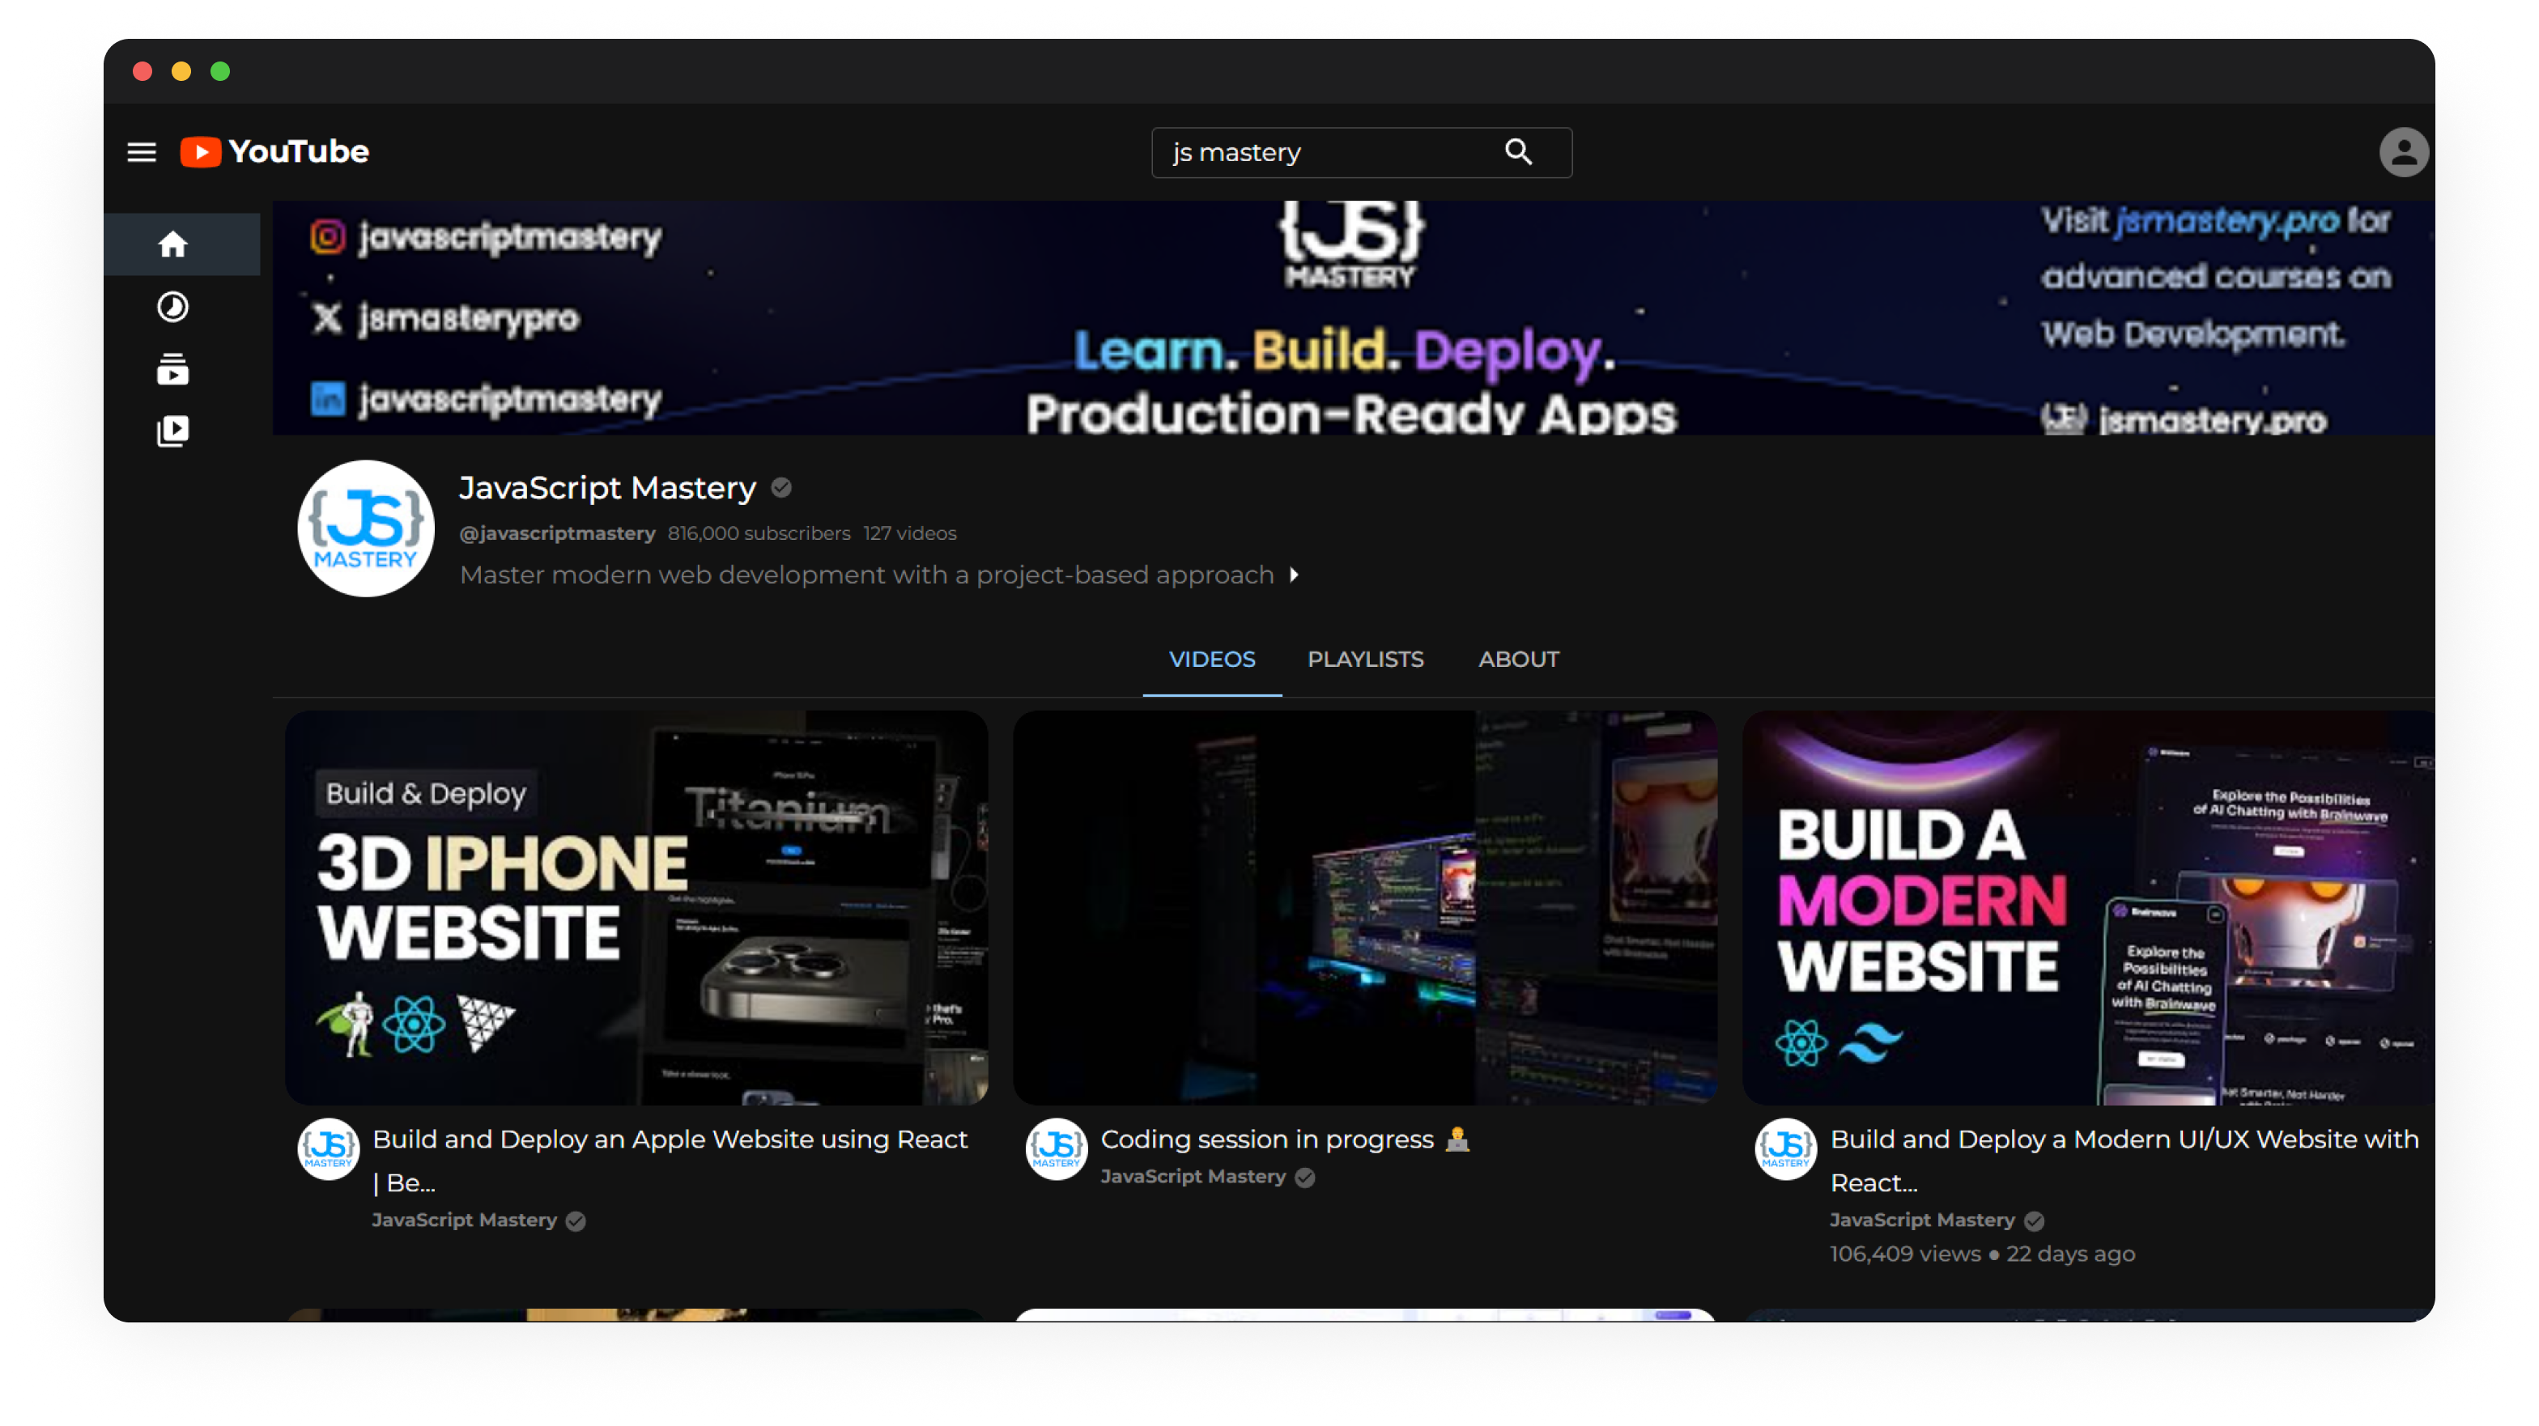Click JavaScript Mastery under Modern UI/UX video
Screen dimensions: 2539x1426
coord(1922,1220)
